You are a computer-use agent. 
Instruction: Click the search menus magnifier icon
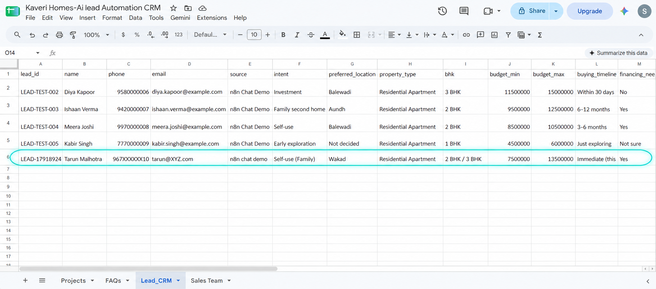pos(17,35)
